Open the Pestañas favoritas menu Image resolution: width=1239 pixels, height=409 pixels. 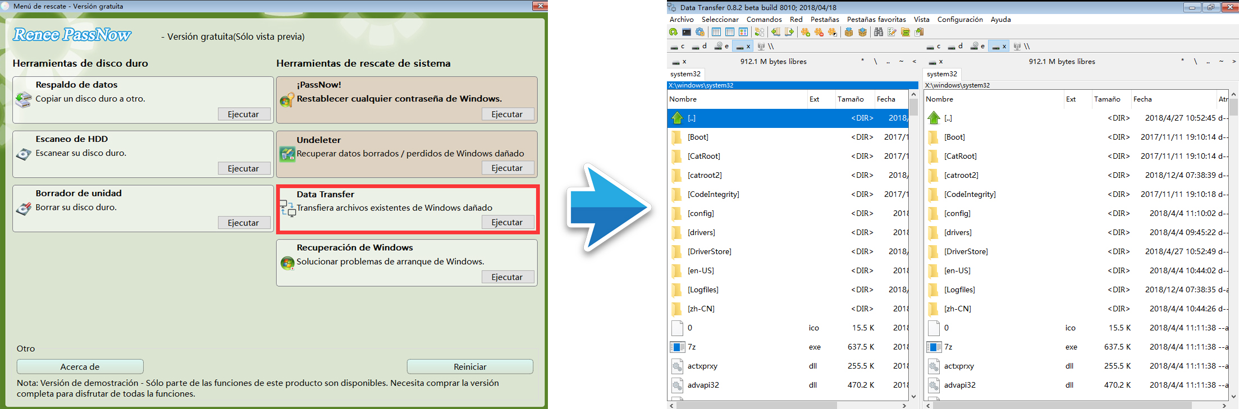[x=876, y=19]
